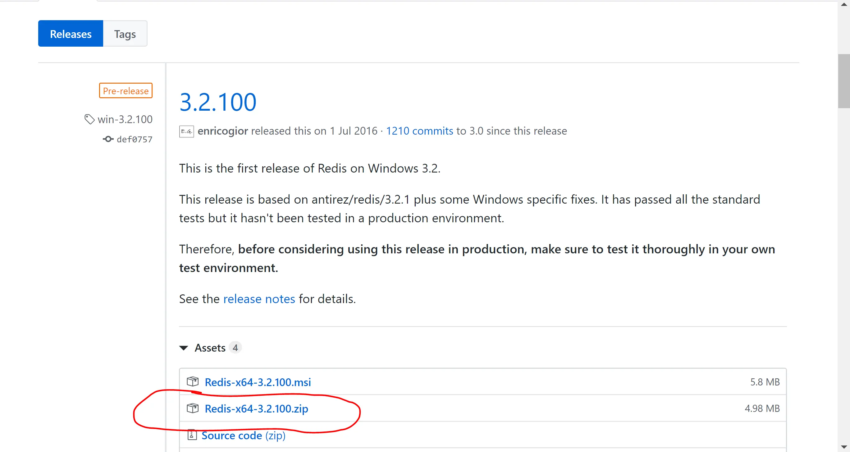
Task: Click the scrollbar down arrow
Action: (x=844, y=447)
